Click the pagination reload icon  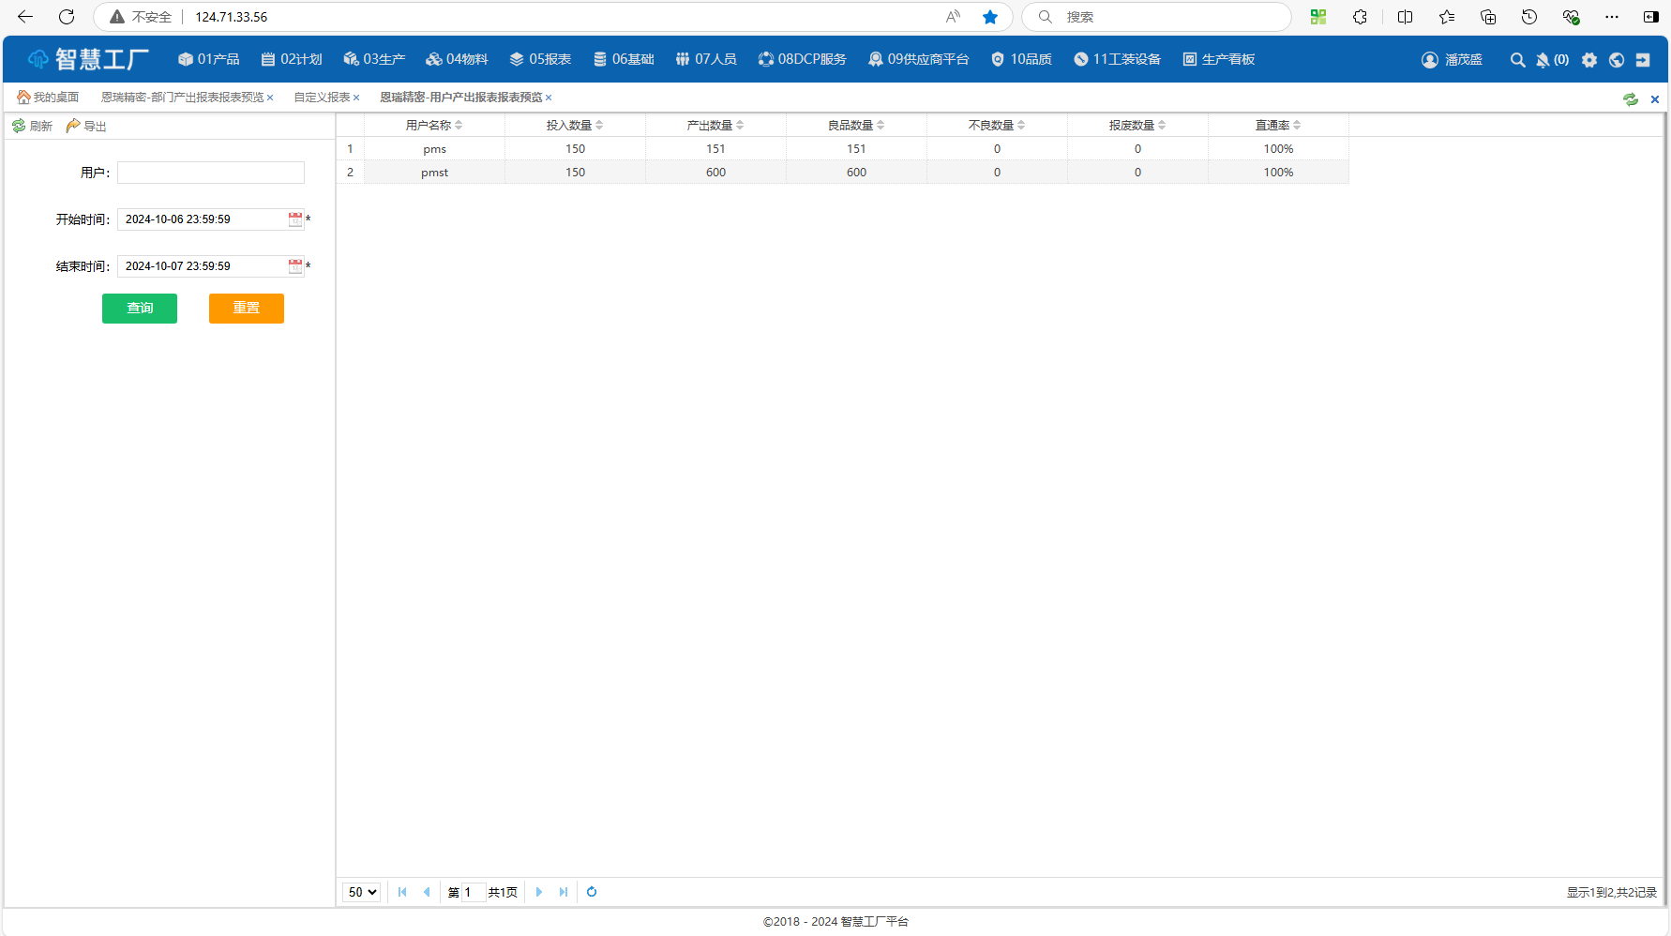click(592, 892)
